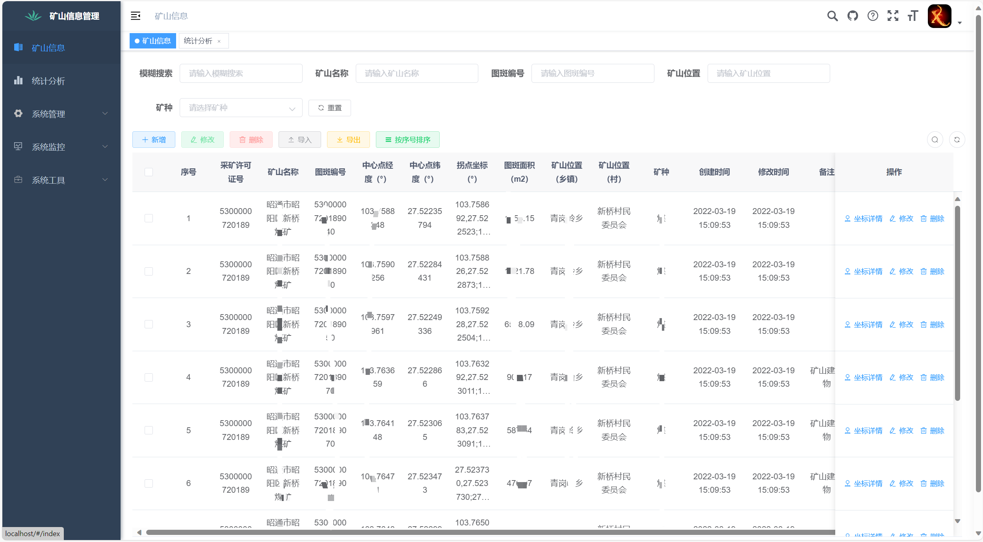Click the help question mark icon
Viewport: 983px width, 542px height.
pos(873,16)
